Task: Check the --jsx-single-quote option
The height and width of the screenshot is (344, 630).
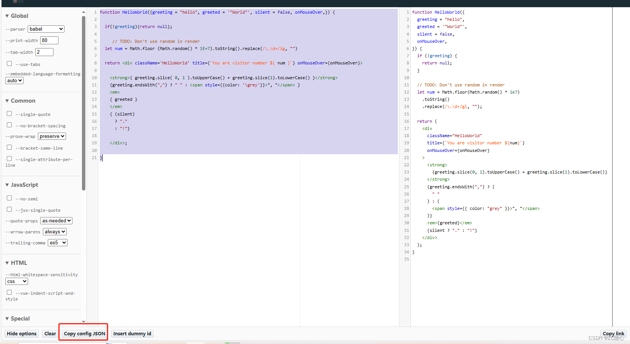Action: point(9,210)
